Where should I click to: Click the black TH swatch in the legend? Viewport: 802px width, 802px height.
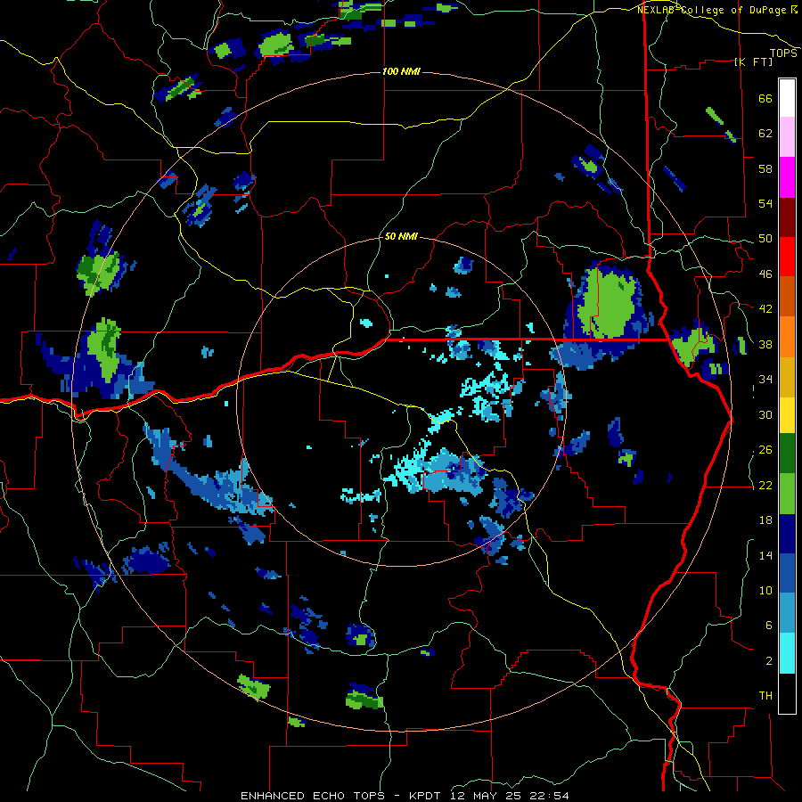point(787,693)
